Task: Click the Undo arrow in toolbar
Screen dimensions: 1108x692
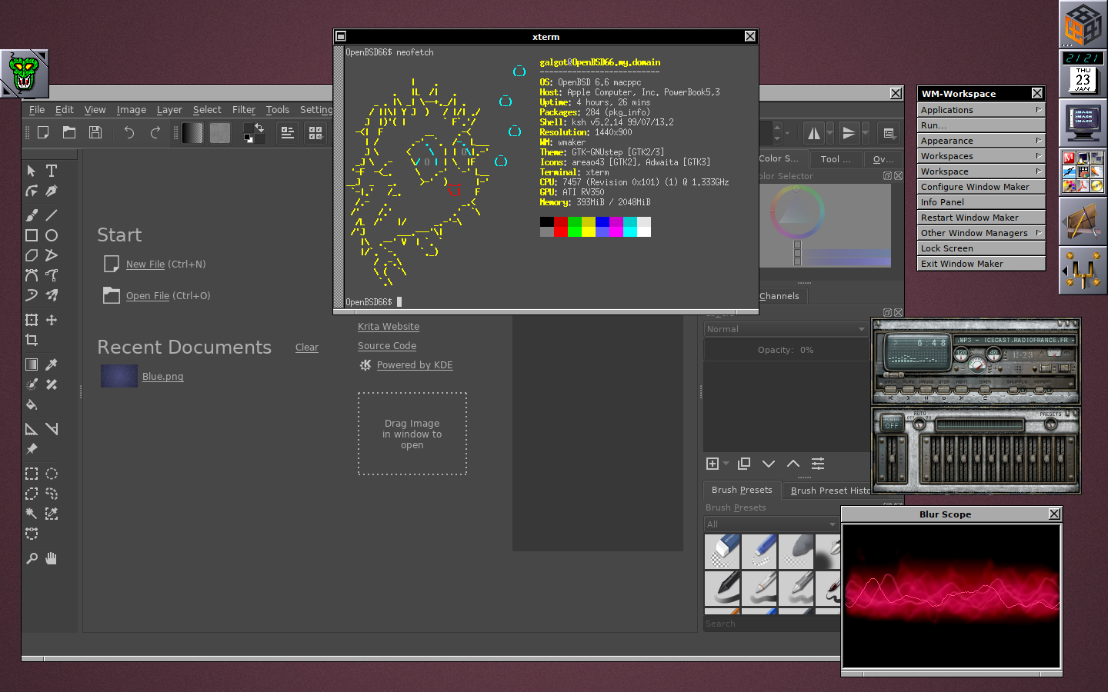Action: [x=128, y=132]
